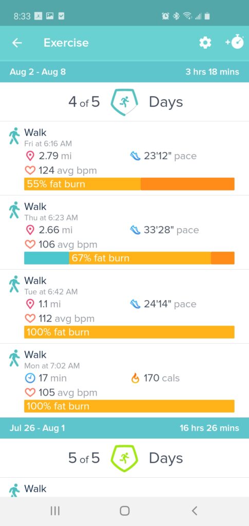The image size is (249, 526).
Task: Tap the walking figure icon for Friday's walk
Action: point(14,136)
